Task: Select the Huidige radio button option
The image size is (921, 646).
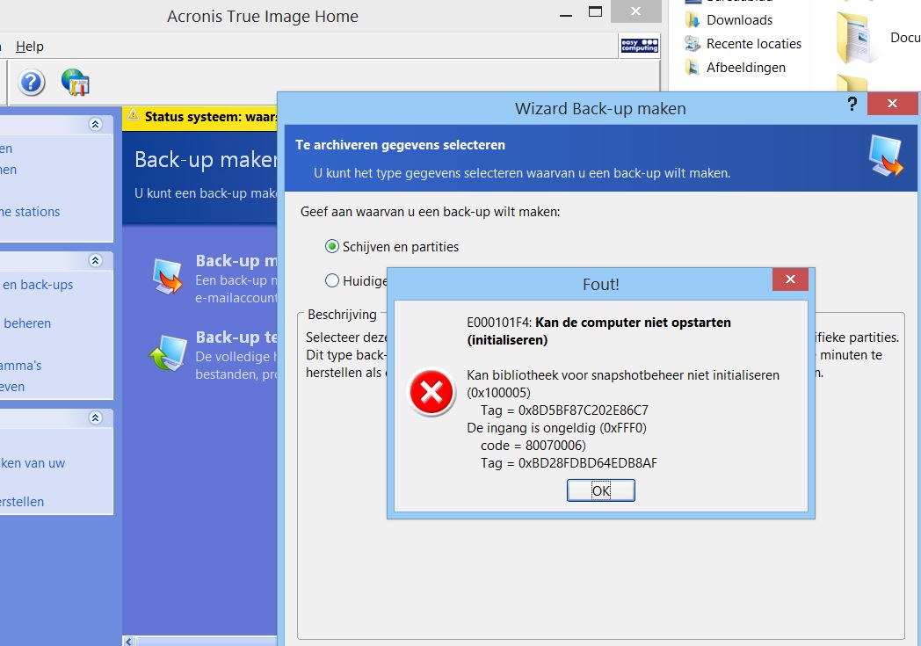Action: pyautogui.click(x=332, y=280)
